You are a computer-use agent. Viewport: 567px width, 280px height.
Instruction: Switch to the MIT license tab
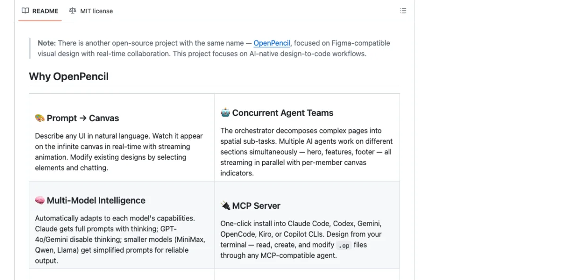tap(91, 11)
